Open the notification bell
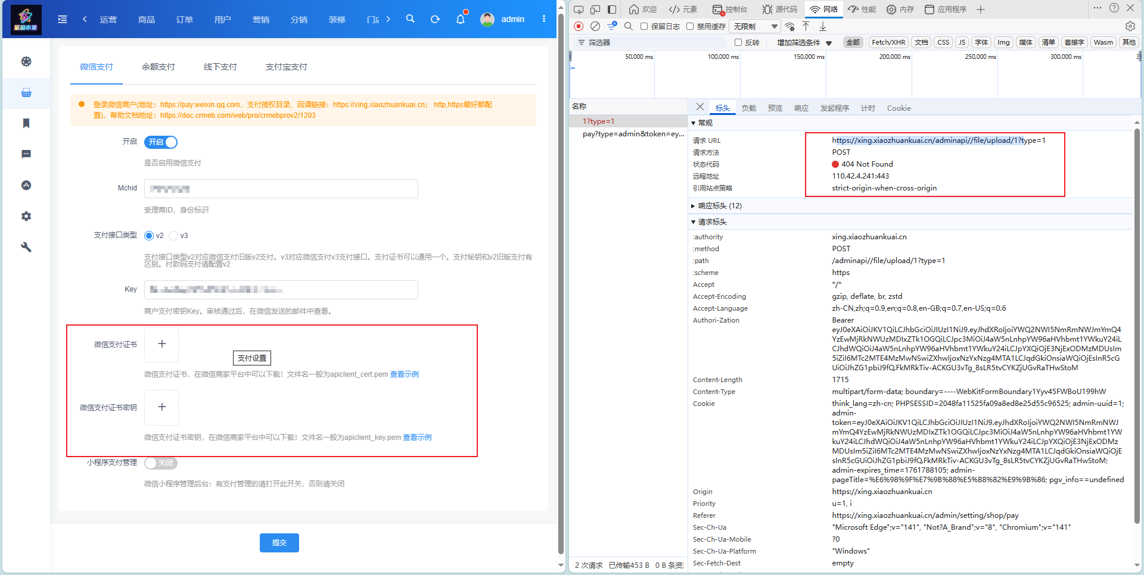Screen dimensions: 1144x575 [x=460, y=19]
